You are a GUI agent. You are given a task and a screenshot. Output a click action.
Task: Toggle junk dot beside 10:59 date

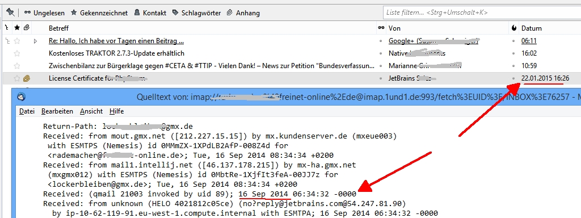[513, 66]
